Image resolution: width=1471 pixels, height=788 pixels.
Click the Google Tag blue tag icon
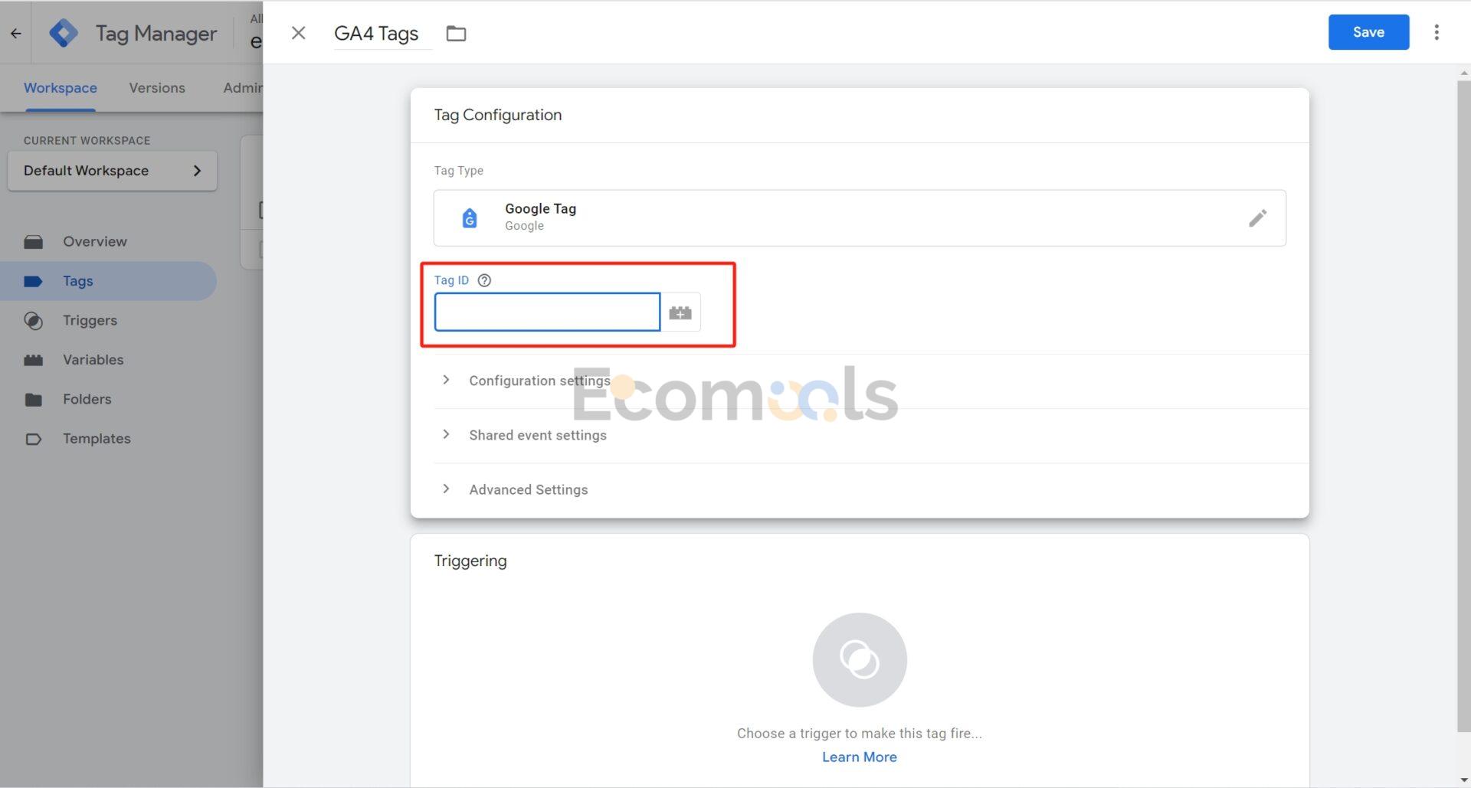click(470, 218)
